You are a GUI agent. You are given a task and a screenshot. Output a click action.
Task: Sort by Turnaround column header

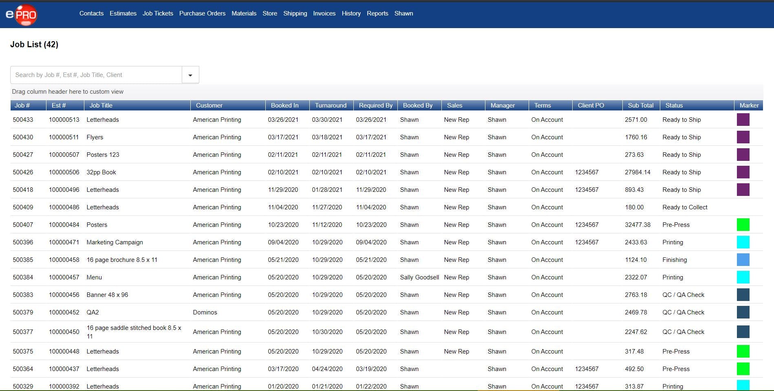point(331,105)
